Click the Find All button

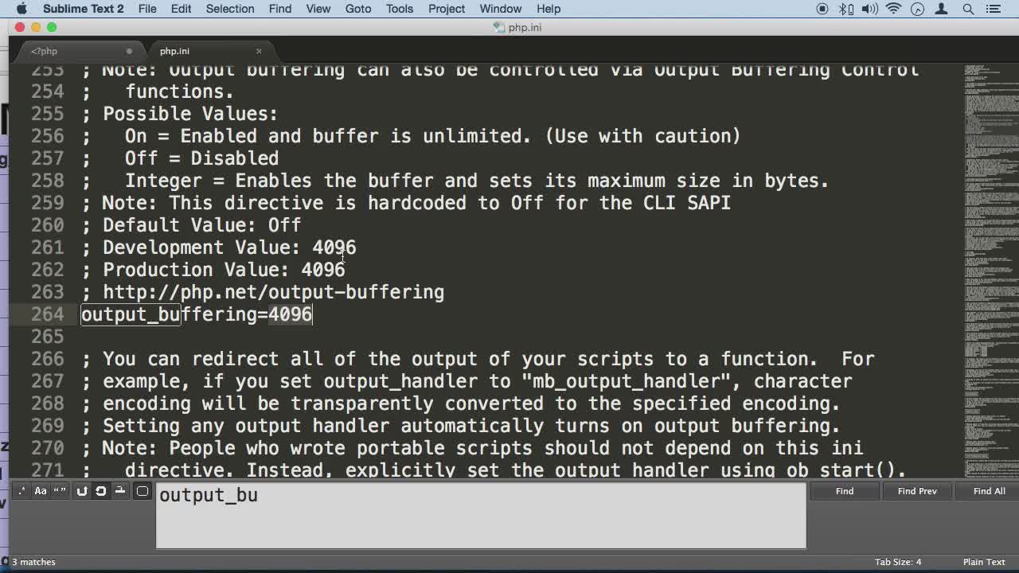click(989, 491)
